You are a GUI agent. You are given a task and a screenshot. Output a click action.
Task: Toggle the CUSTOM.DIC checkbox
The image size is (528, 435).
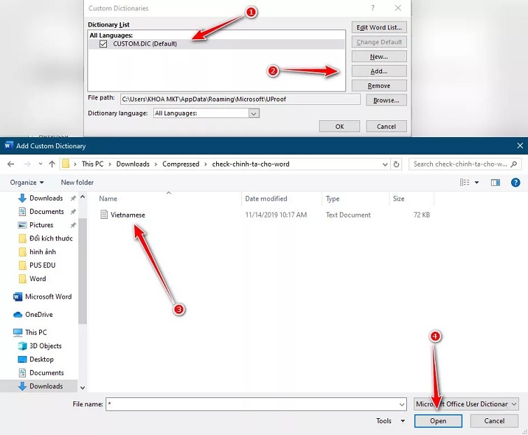(x=104, y=43)
